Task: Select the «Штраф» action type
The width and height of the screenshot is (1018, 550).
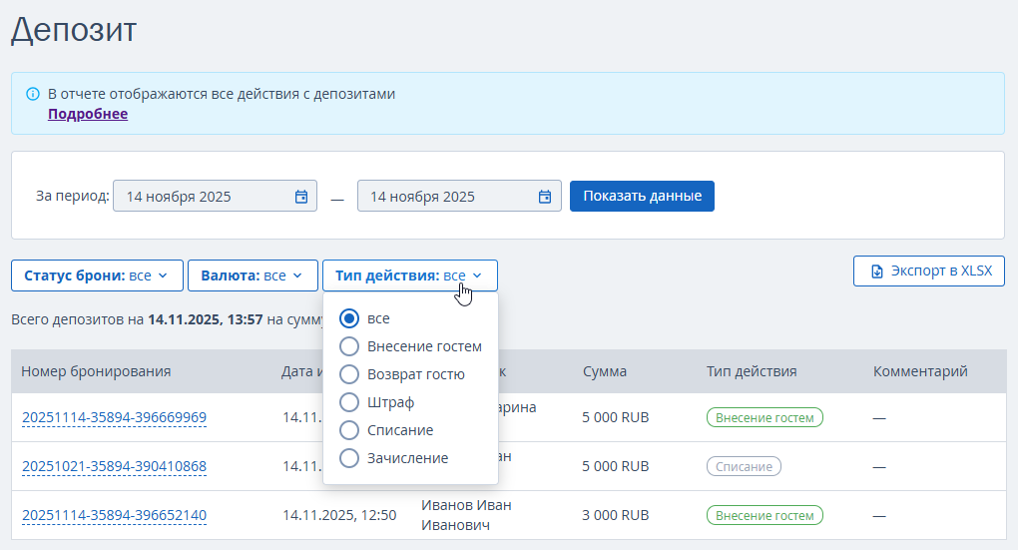Action: [x=349, y=402]
